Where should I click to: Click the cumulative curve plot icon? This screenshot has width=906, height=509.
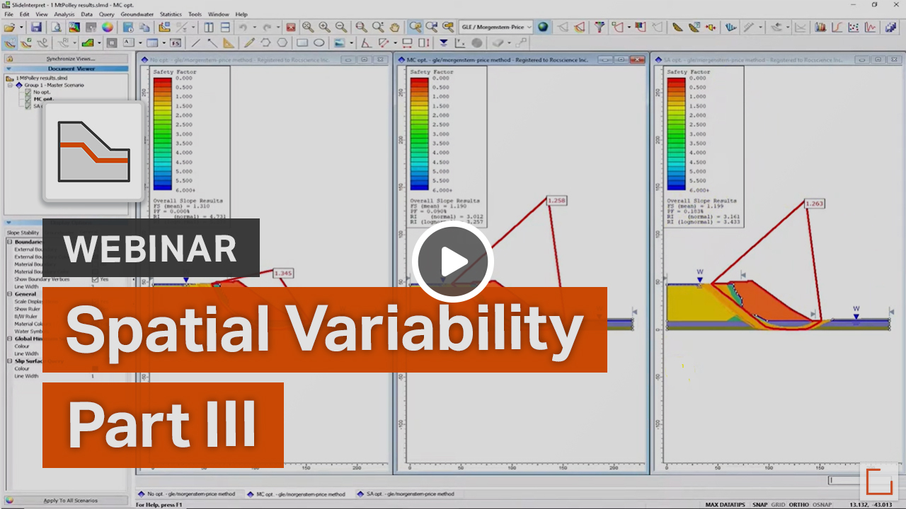point(837,27)
